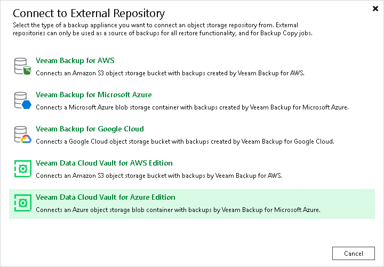Click the Google Cloud object storage bucket description

tap(185, 142)
